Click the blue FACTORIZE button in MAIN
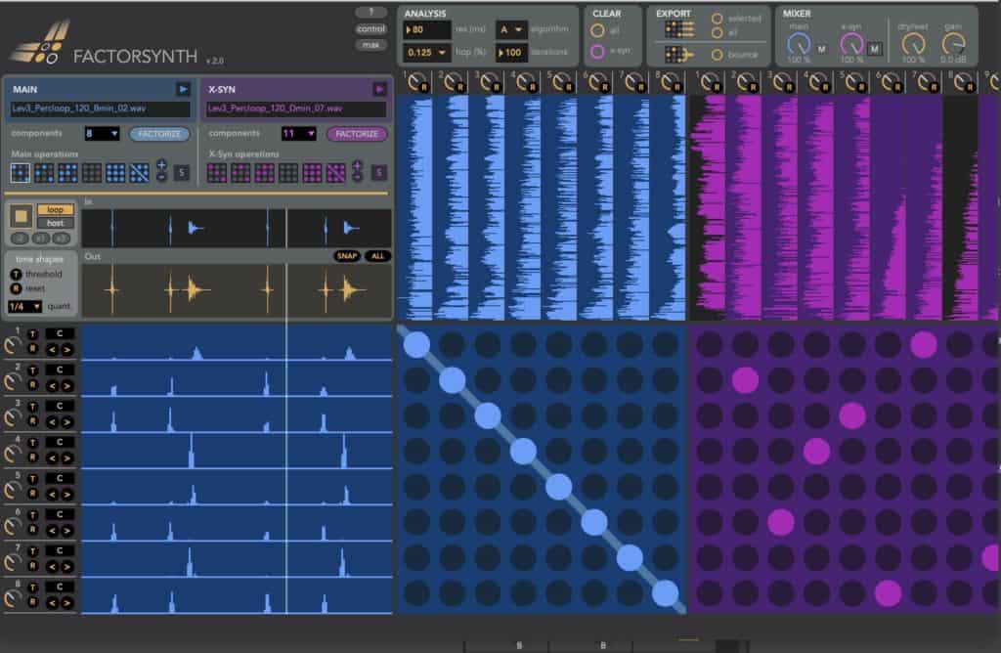Viewport: 1001px width, 653px height. point(159,134)
